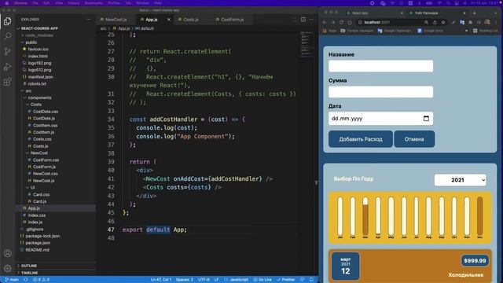Screen dimensions: 503x283
Task: Switch to the CostForm.js editor tab
Action: 232,20
